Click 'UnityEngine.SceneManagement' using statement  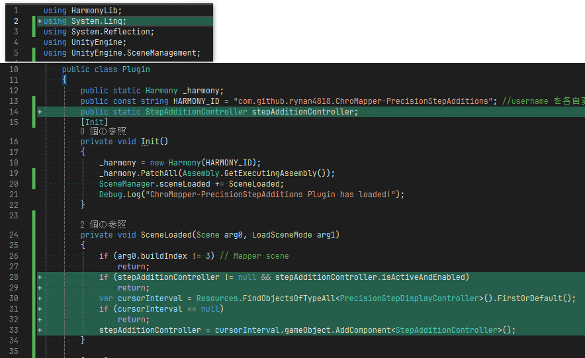133,53
